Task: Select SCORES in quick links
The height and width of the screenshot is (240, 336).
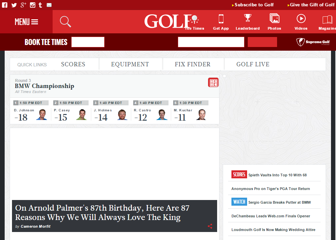Action: tap(73, 64)
